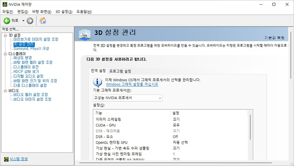Click the gray Forward arrow icon
This screenshot has height=166, width=294.
[x=30, y=21]
